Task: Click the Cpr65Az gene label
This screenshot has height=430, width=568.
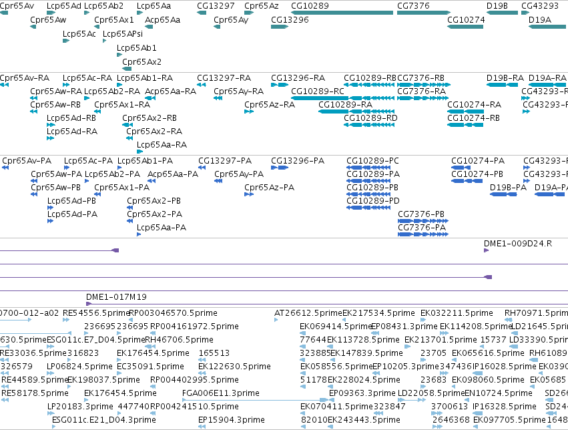Action: 262,6
